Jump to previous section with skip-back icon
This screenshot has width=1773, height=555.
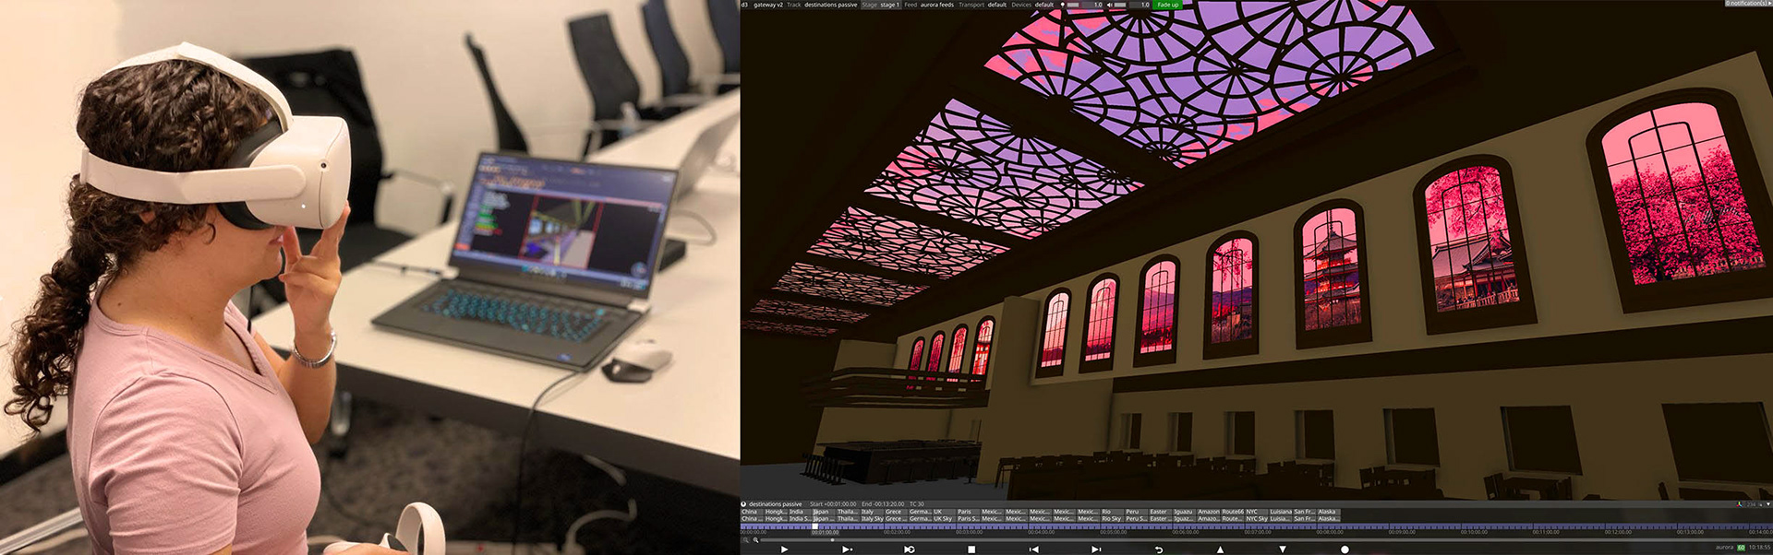click(1034, 549)
